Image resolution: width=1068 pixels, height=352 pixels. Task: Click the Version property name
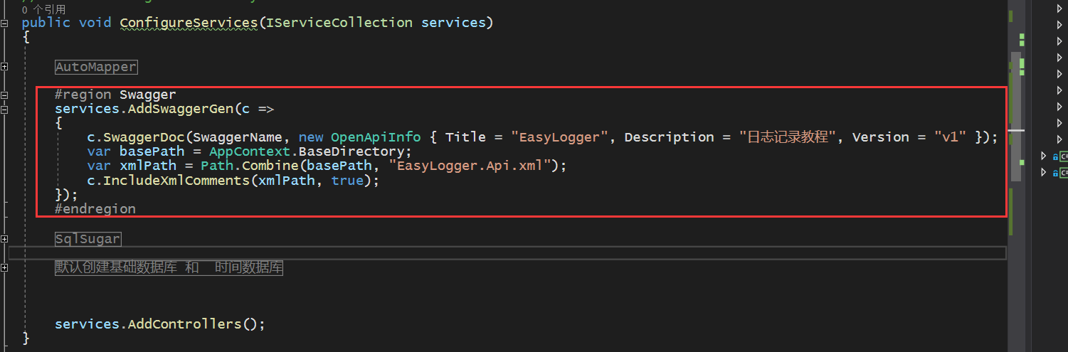[x=880, y=137]
